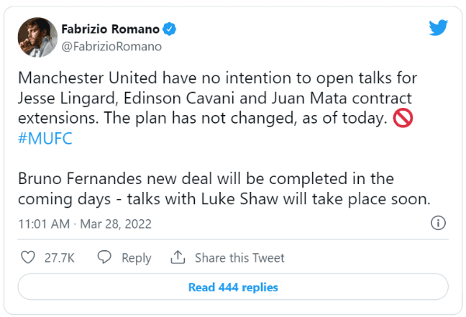Open Fabrizio Romano's profile picture
Image resolution: width=466 pixels, height=317 pixels.
[x=36, y=37]
